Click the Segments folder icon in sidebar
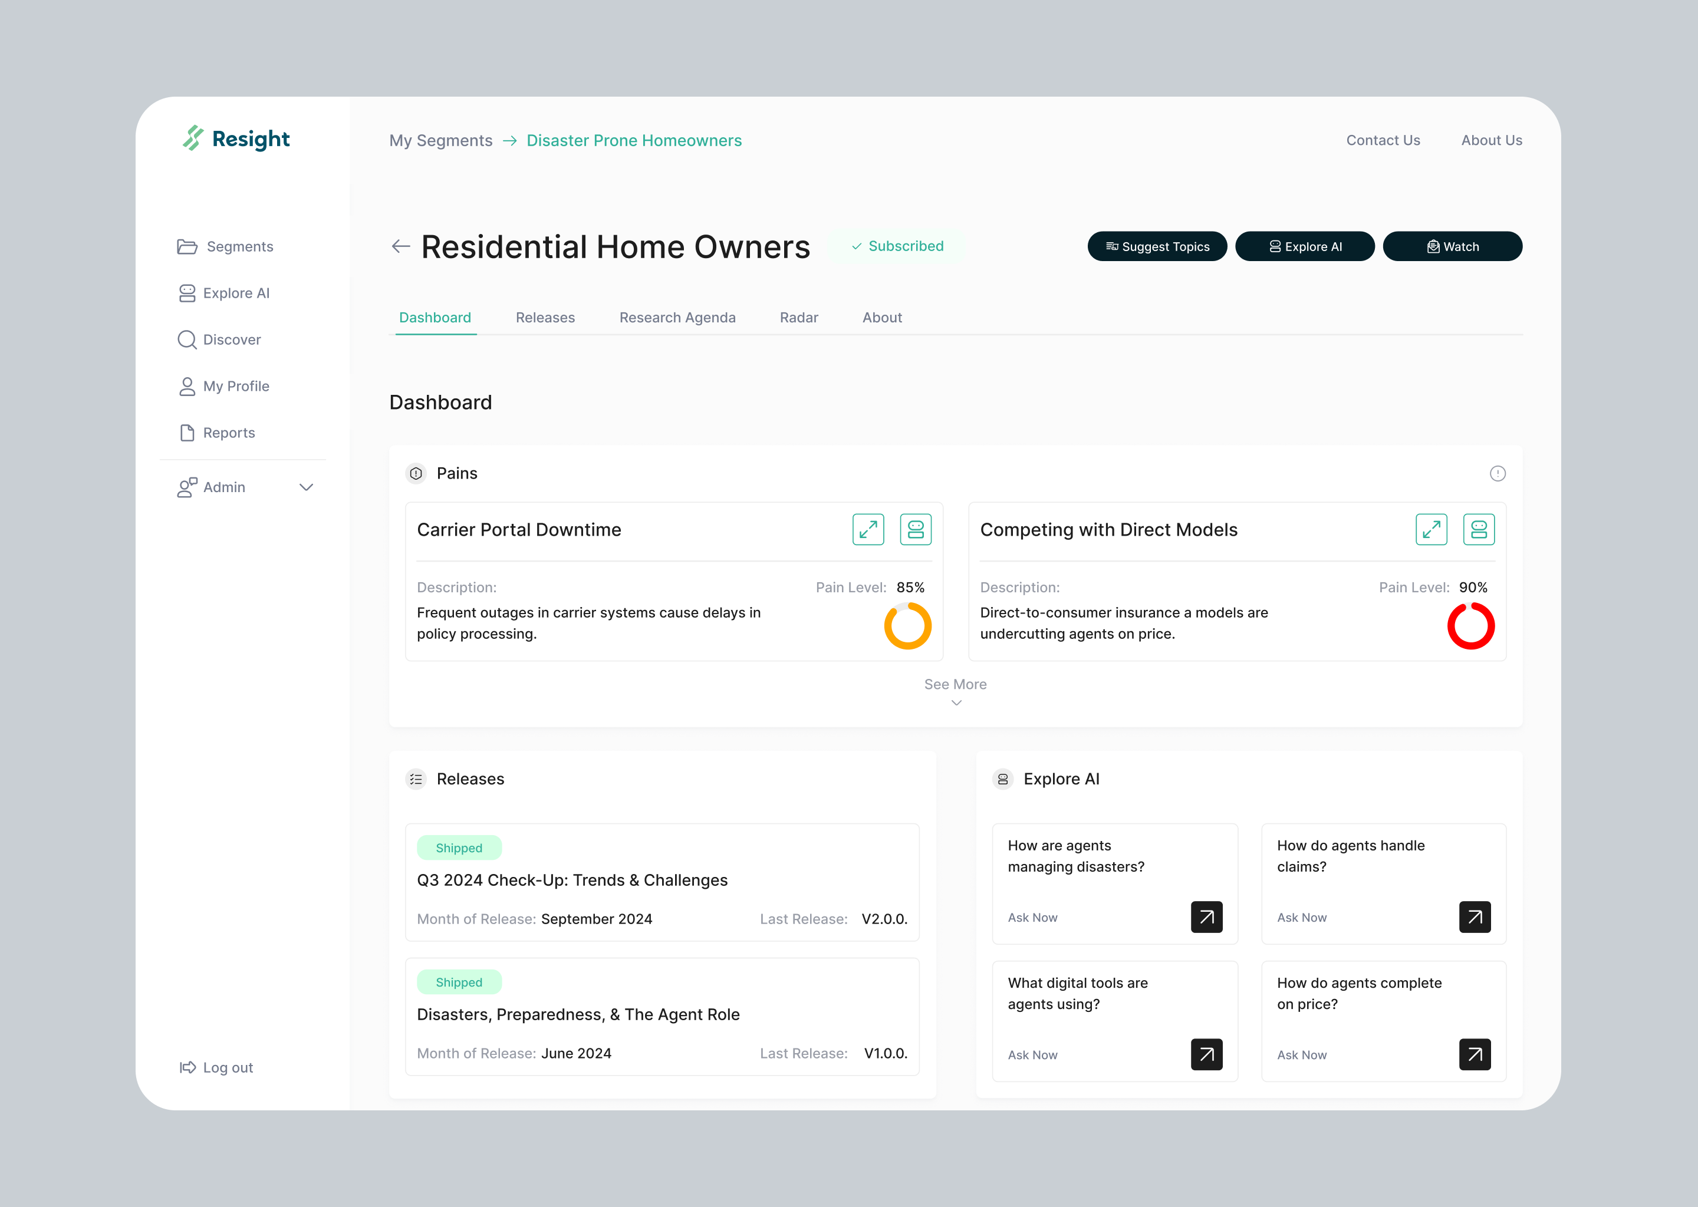1698x1207 pixels. coord(187,246)
